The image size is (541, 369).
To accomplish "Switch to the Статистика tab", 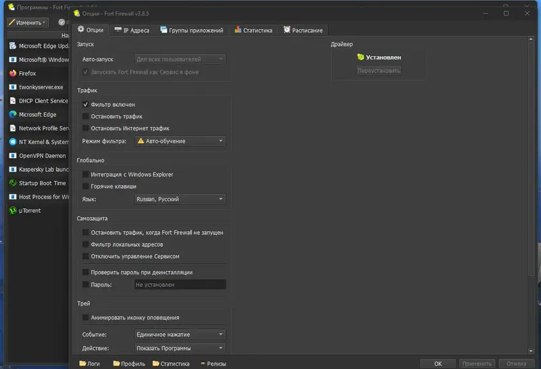I will tap(254, 30).
